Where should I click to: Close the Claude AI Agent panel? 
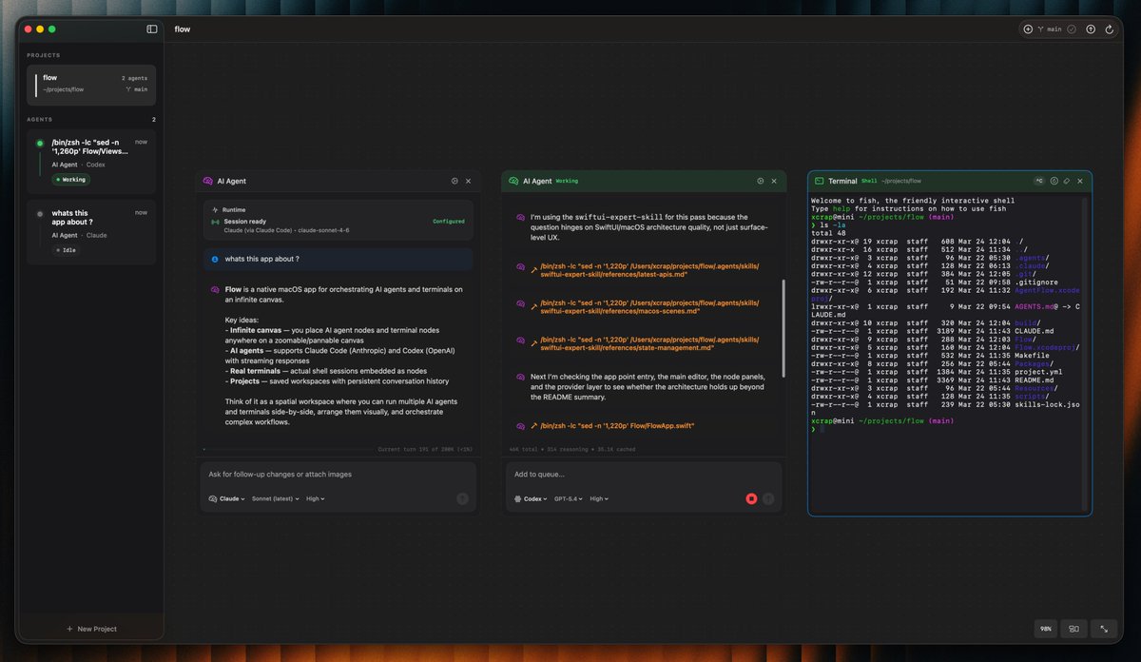tap(469, 181)
